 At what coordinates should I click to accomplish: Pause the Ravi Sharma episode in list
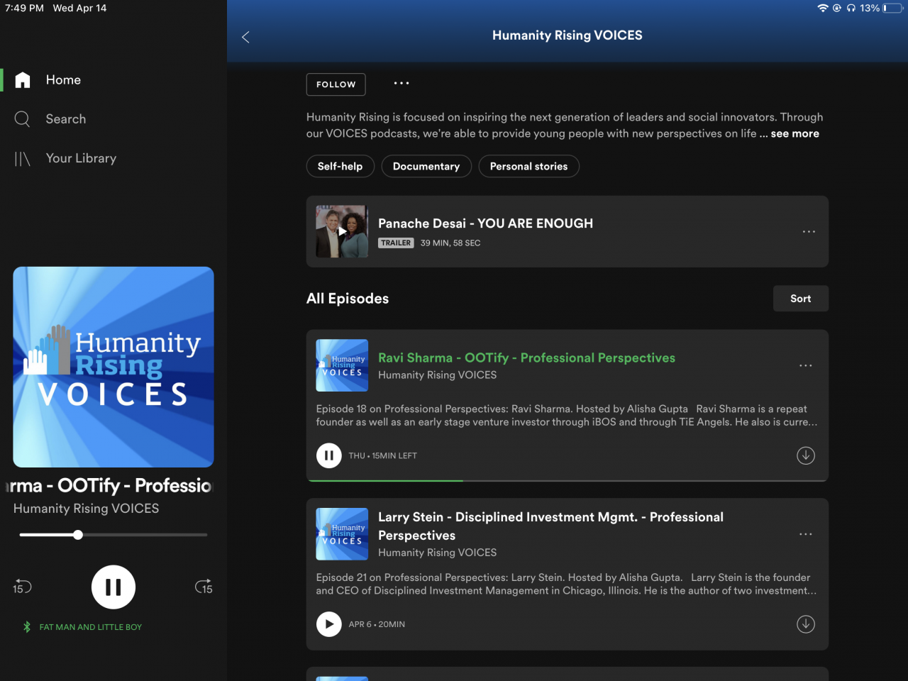click(x=328, y=455)
